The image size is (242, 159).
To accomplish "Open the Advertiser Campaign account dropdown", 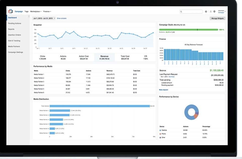I will tap(222, 12).
